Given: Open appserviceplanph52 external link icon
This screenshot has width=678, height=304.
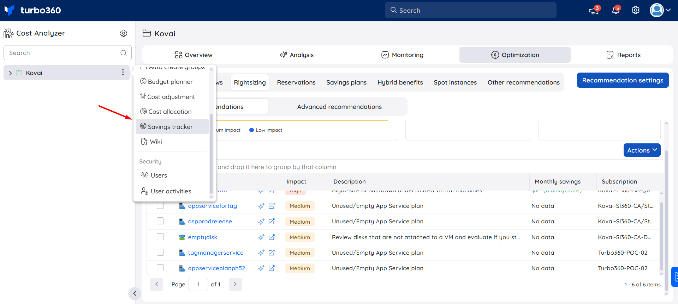Looking at the screenshot, I should click(x=272, y=268).
